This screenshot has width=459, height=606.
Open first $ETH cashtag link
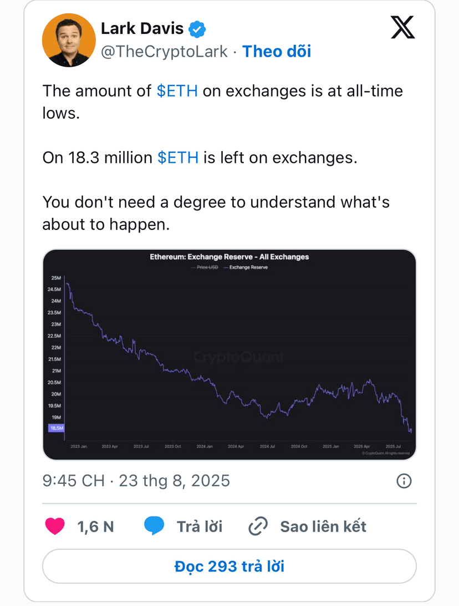[x=177, y=91]
